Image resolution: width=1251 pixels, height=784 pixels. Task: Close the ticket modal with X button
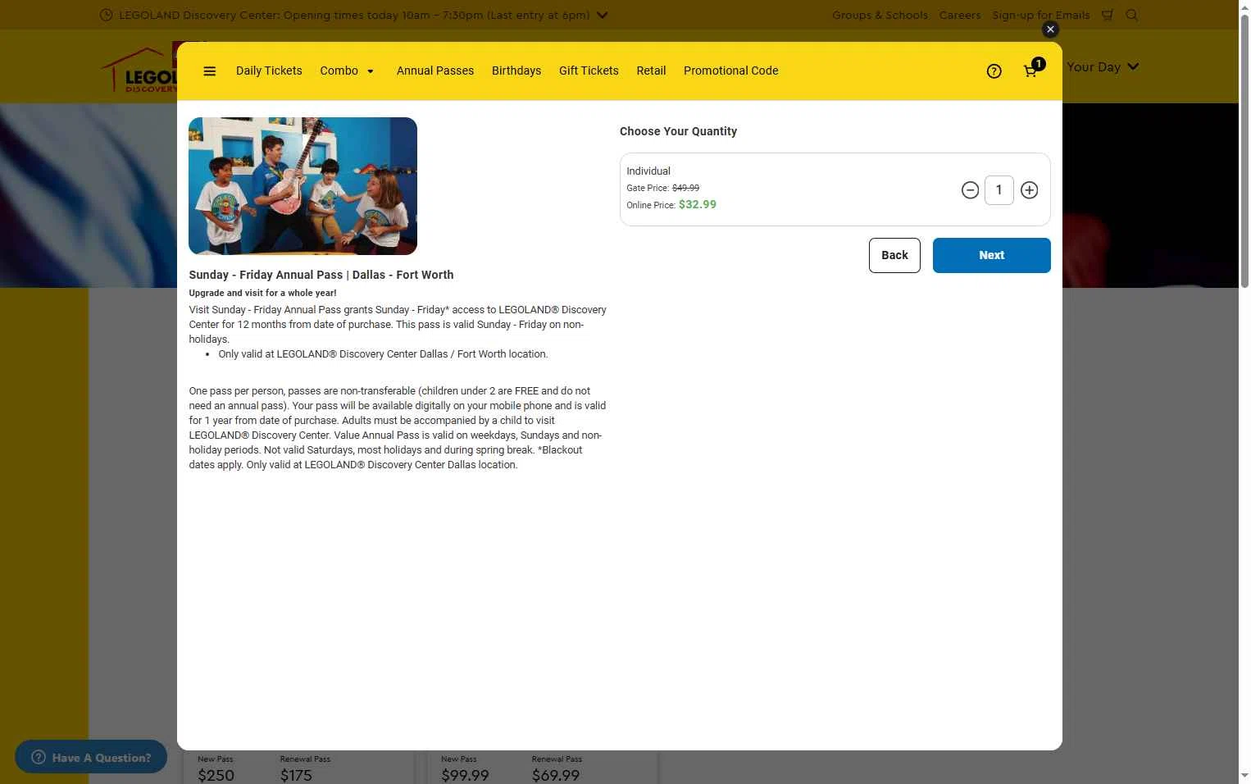click(1050, 30)
